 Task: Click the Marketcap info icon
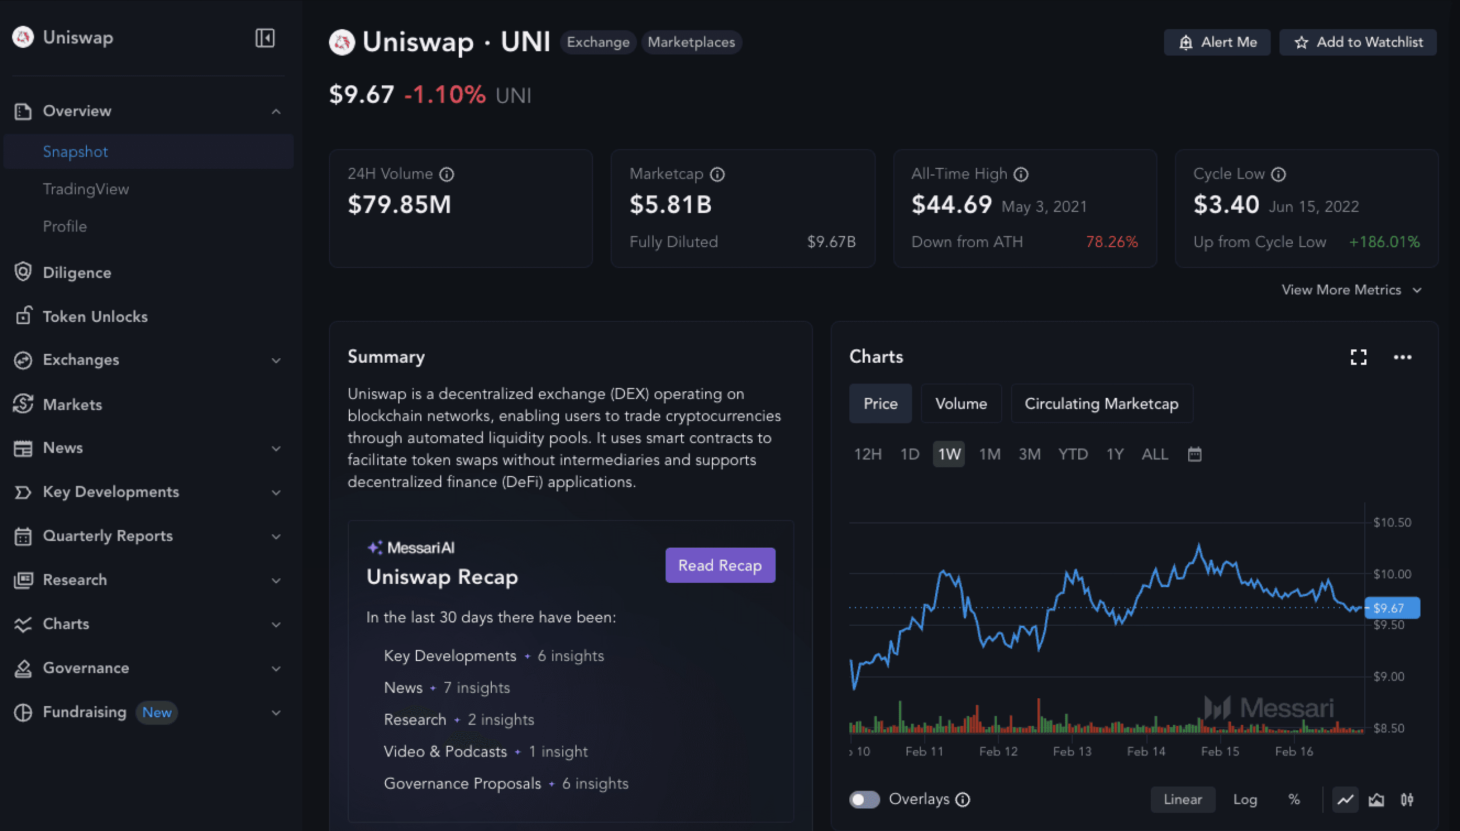pyautogui.click(x=717, y=174)
